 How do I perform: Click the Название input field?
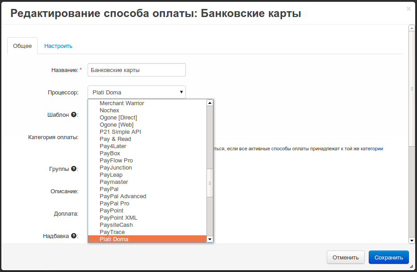click(136, 70)
